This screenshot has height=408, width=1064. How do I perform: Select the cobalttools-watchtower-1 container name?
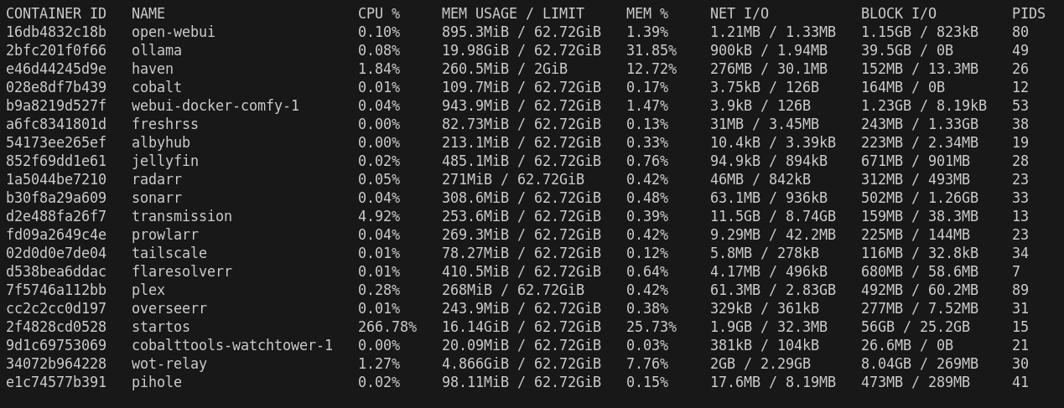(231, 345)
